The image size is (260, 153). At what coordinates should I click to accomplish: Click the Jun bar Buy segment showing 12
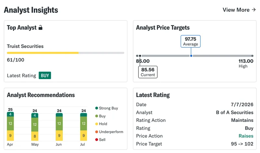click(59, 124)
